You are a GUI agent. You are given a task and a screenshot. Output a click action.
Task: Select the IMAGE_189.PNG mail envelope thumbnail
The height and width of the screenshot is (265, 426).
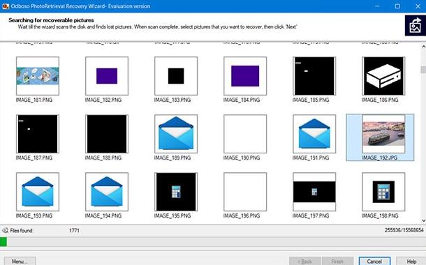coord(176,134)
